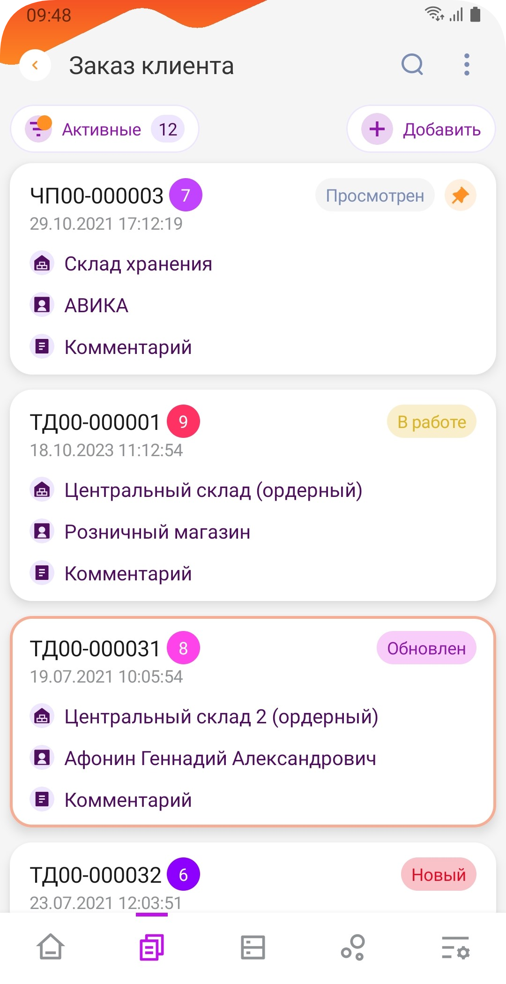Open the storage list tab icon
This screenshot has height=984, width=506.
coord(253,947)
